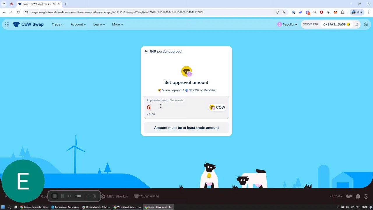
Task: Click the 18:10 clock
Action: point(365,207)
